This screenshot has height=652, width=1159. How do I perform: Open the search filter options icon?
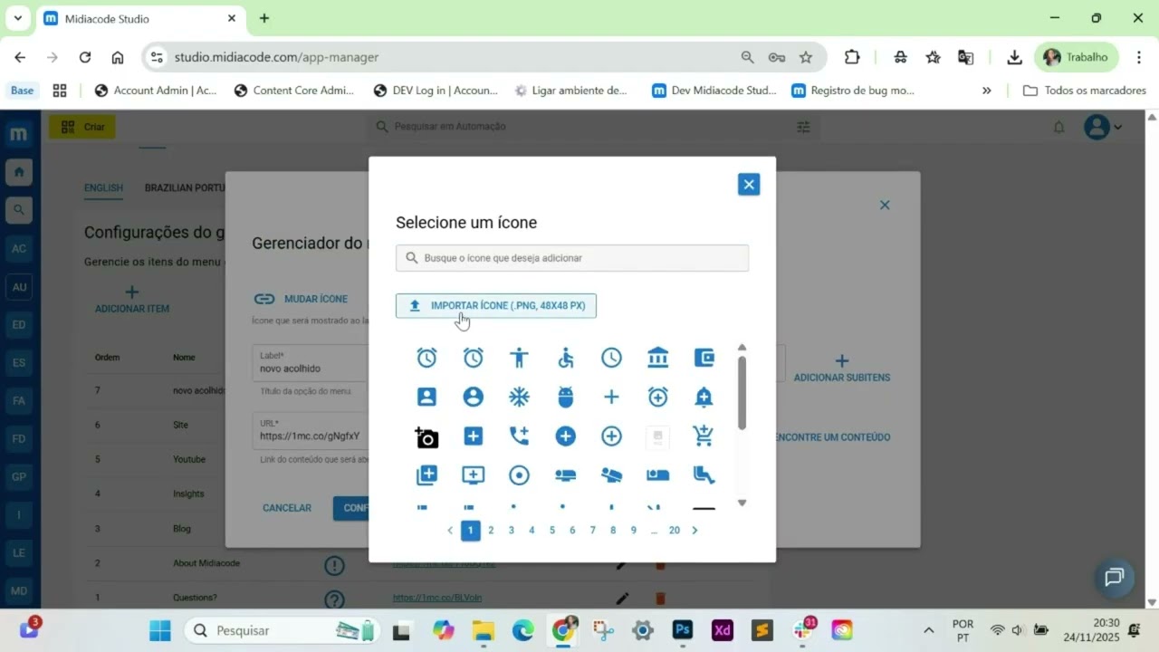coord(803,128)
